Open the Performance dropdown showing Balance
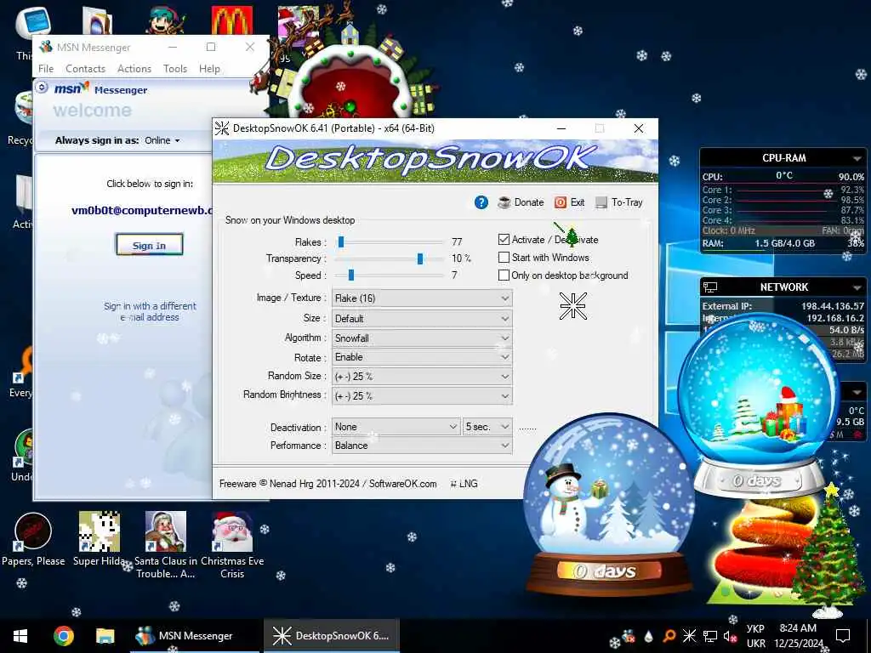The height and width of the screenshot is (653, 871). point(422,446)
